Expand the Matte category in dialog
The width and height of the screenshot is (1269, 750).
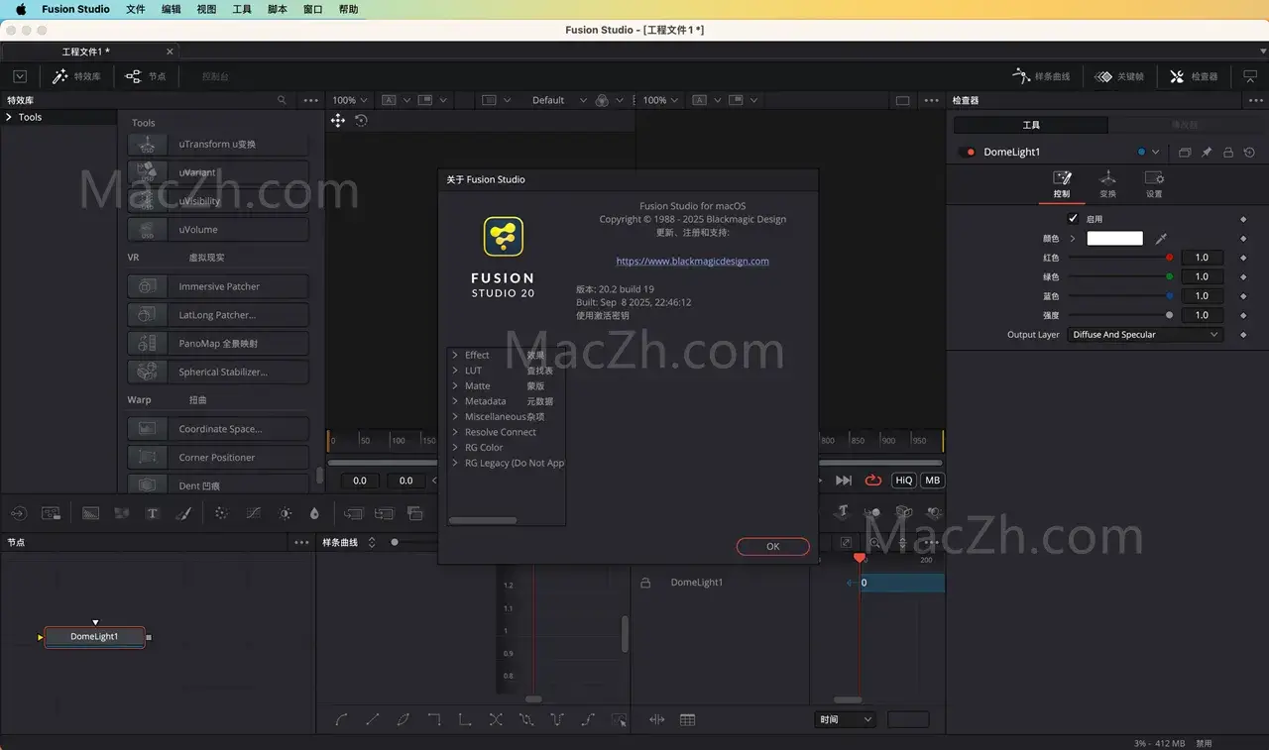click(455, 385)
